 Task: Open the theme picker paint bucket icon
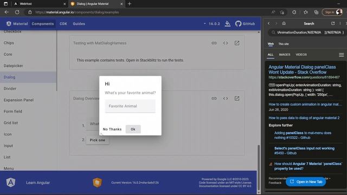(228, 24)
